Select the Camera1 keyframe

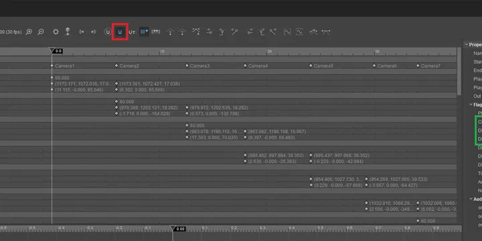(x=52, y=66)
